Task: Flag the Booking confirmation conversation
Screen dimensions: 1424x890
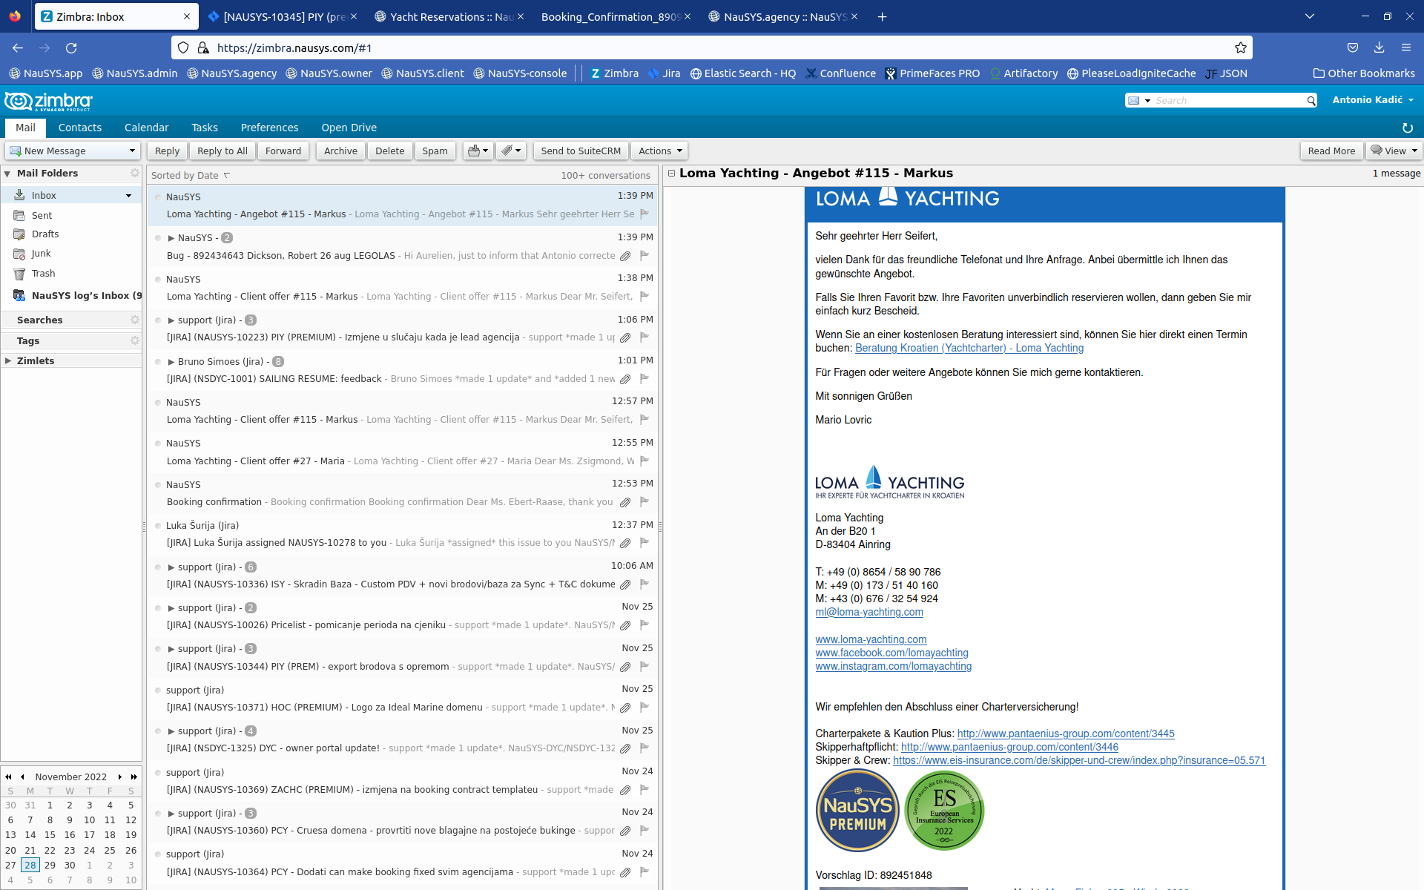Action: [x=645, y=502]
